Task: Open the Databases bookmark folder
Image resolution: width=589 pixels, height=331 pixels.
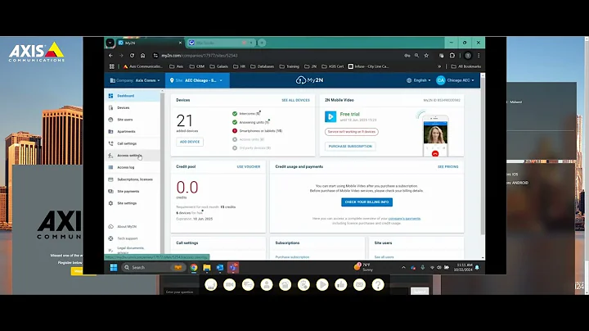Action: 263,66
